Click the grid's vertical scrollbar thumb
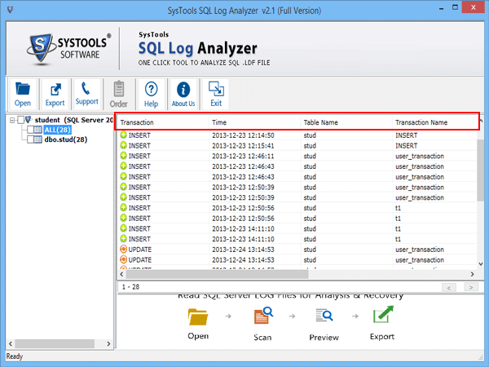The height and width of the screenshot is (367, 489). (x=480, y=170)
